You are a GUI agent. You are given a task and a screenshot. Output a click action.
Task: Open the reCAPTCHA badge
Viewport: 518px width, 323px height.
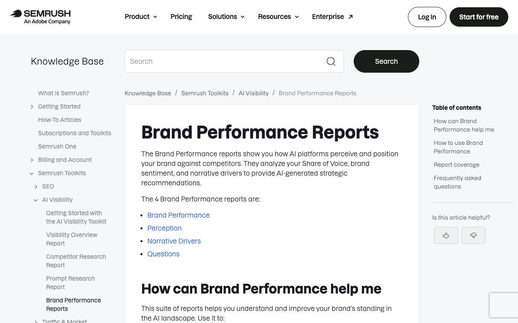pyautogui.click(x=504, y=305)
